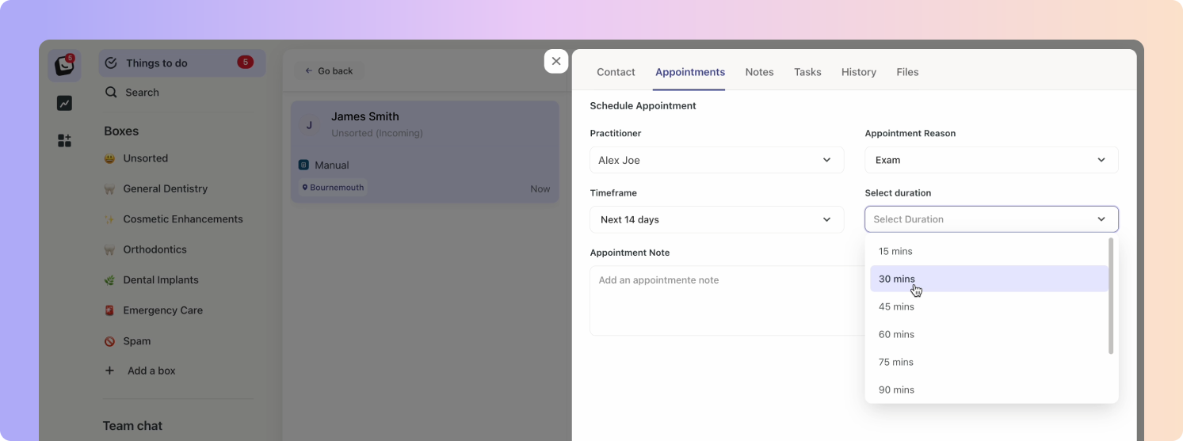Open the Dental Implants box

161,280
